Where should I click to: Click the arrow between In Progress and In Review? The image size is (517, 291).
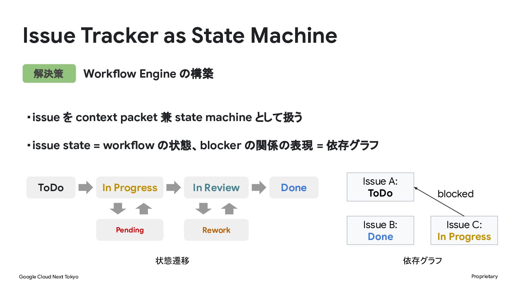tap(174, 188)
